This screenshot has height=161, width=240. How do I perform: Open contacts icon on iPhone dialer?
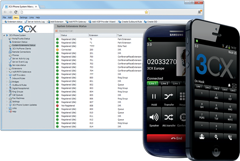(202, 137)
